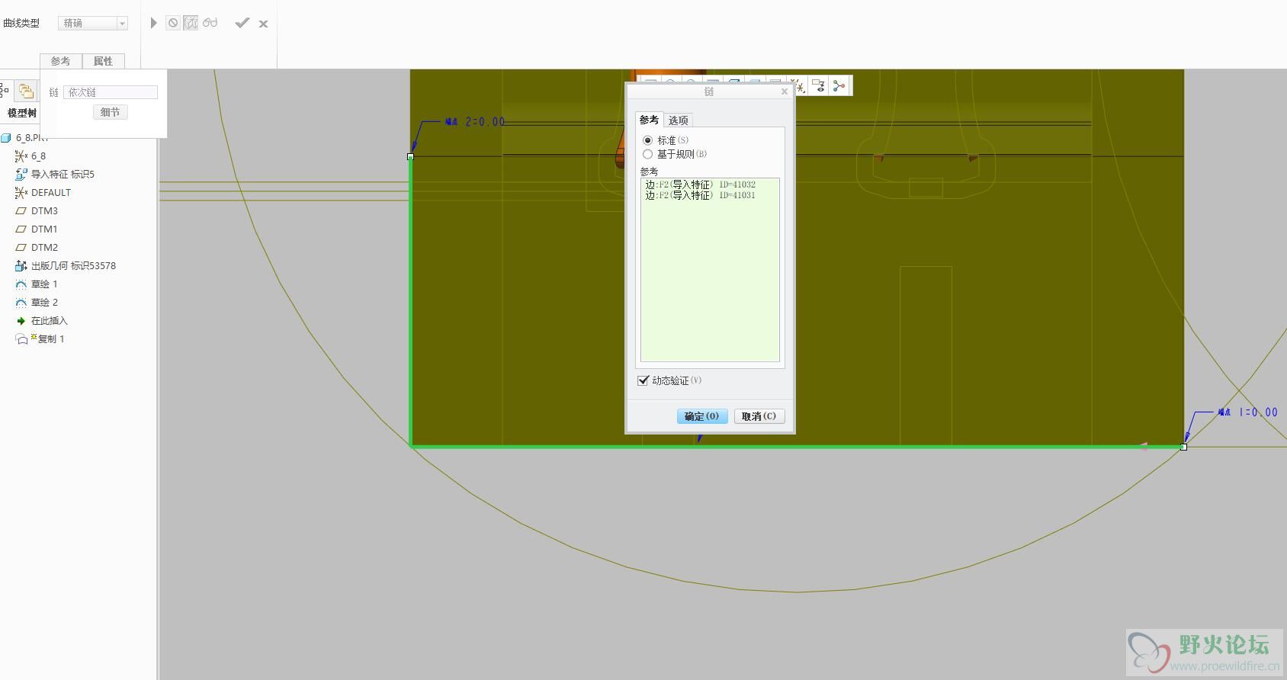
Task: Select the no-preview circle-slash icon
Action: click(x=173, y=23)
